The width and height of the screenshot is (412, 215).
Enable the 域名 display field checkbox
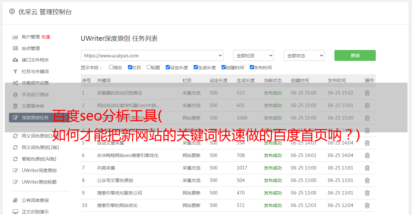point(111,67)
